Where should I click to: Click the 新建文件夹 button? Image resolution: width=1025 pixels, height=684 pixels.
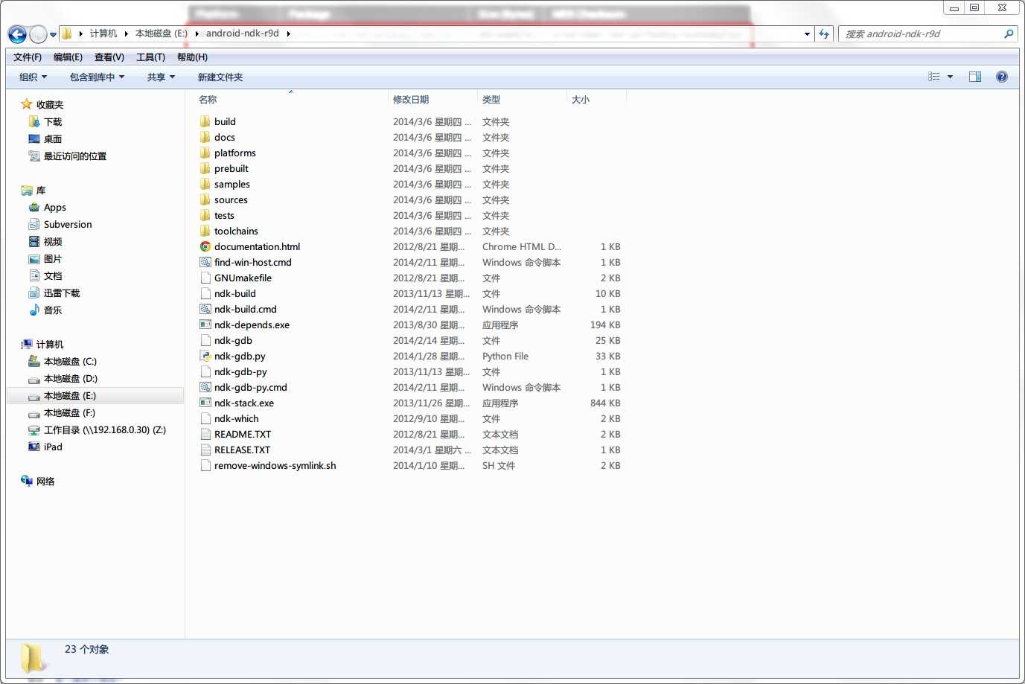(x=220, y=77)
